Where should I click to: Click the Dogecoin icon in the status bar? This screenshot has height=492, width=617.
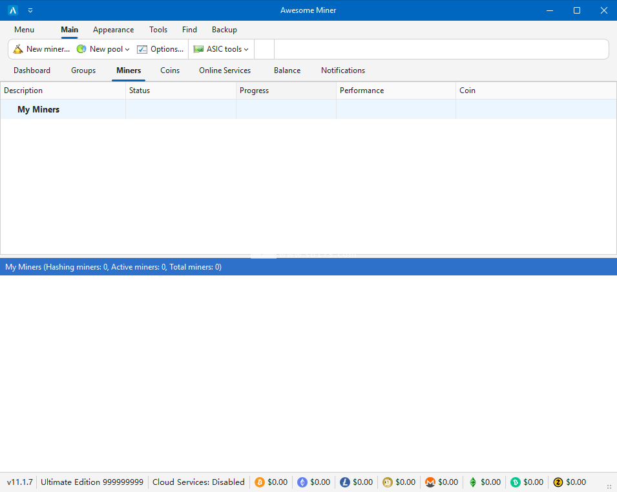pyautogui.click(x=388, y=482)
